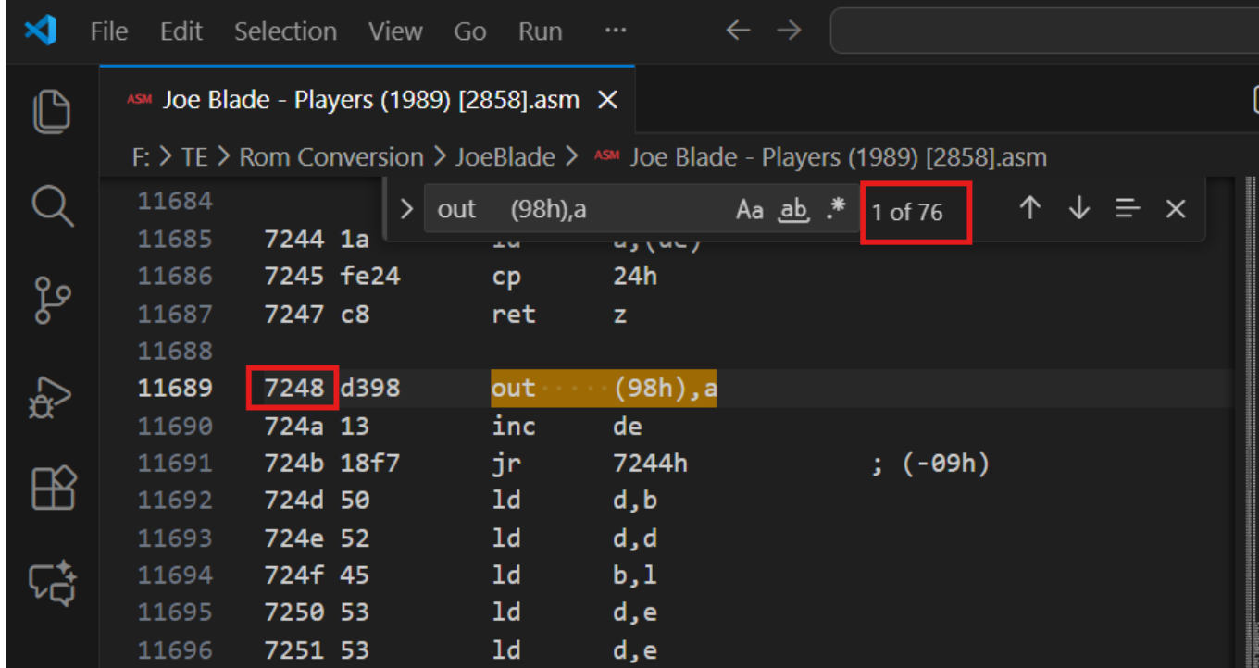Click the operand 24h on line 11686
Screen dimensions: 1259x668
point(635,277)
